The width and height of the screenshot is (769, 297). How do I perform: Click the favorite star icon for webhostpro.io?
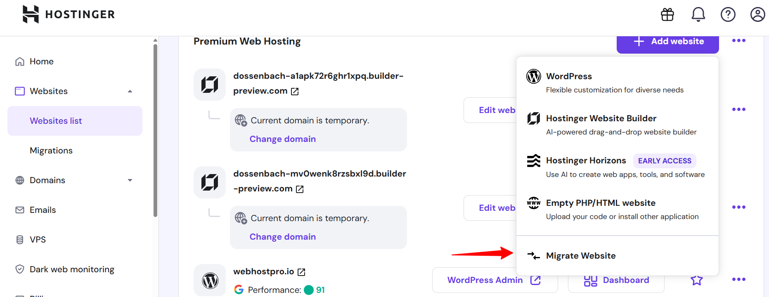click(697, 280)
